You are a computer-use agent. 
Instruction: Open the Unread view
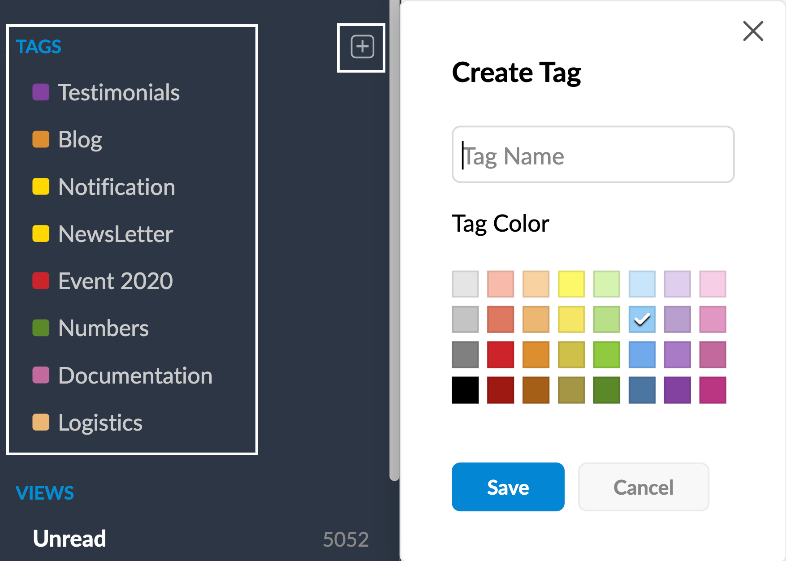pyautogui.click(x=69, y=539)
